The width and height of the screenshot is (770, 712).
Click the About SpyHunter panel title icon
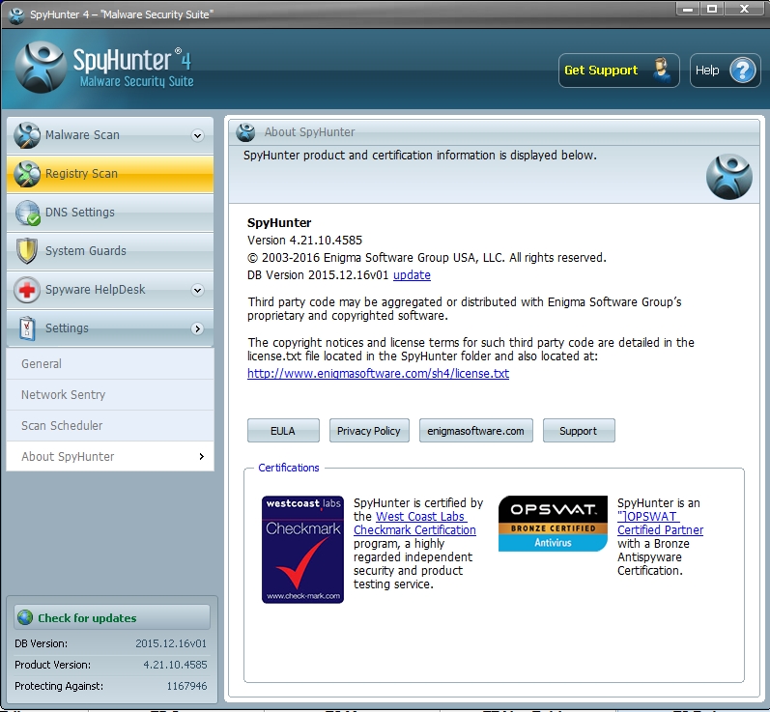[x=245, y=132]
